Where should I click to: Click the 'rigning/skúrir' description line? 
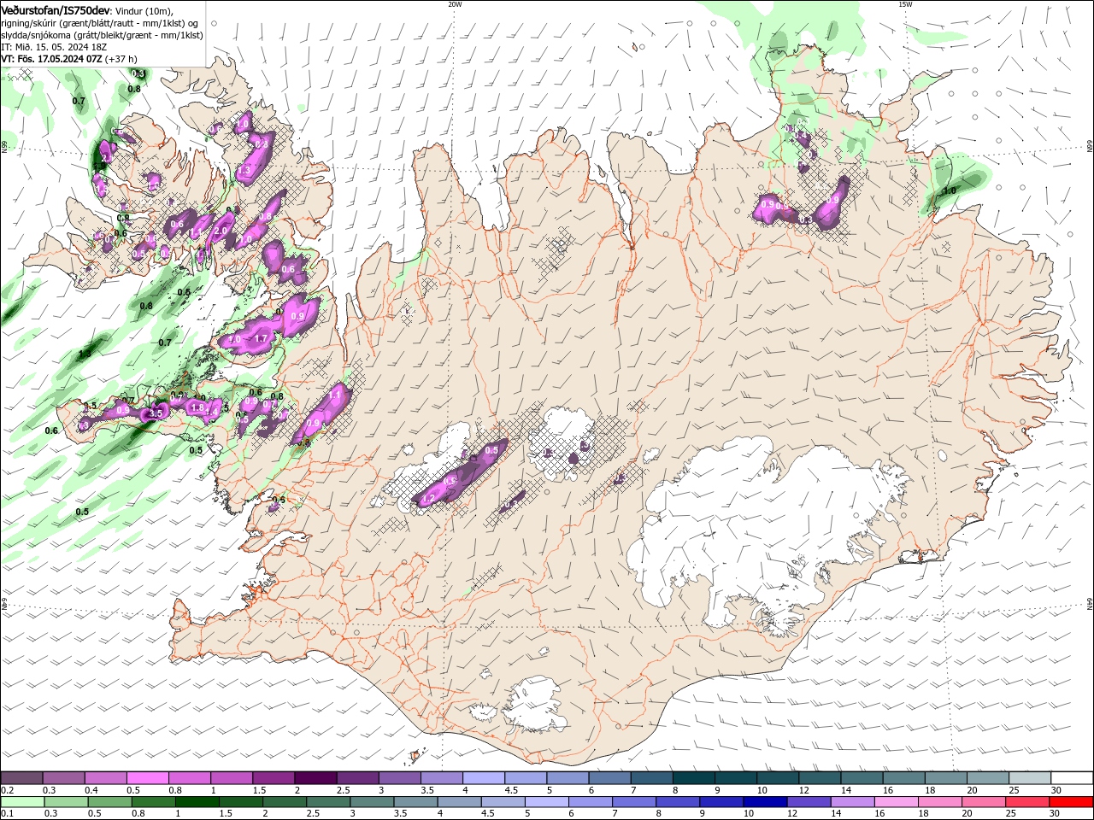click(101, 23)
